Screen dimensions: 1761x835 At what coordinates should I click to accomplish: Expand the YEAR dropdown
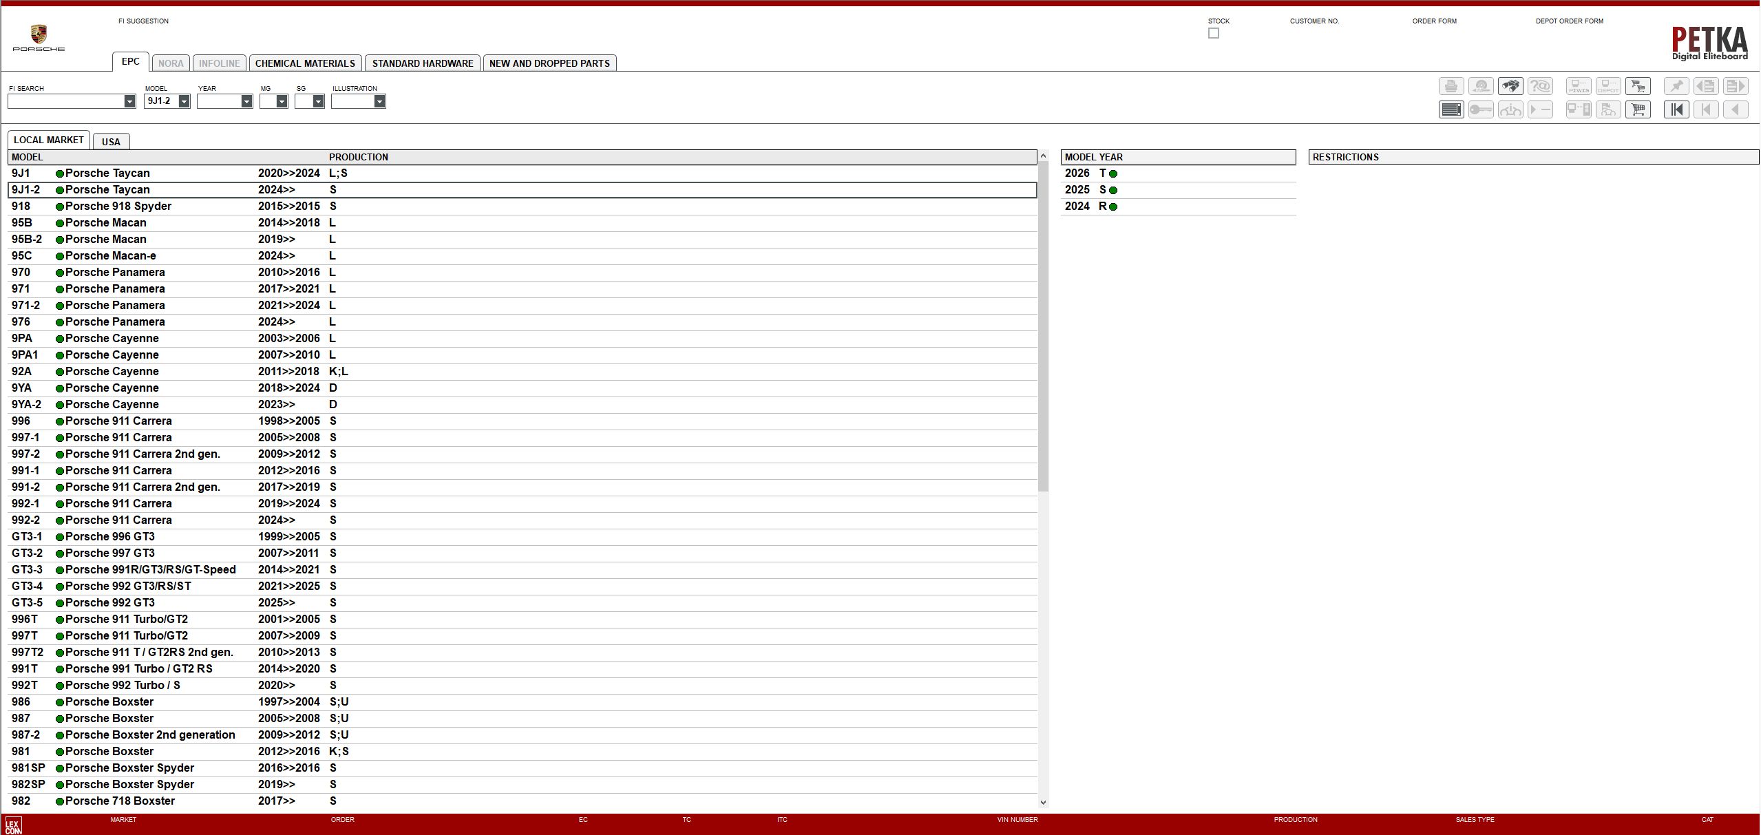pos(246,101)
